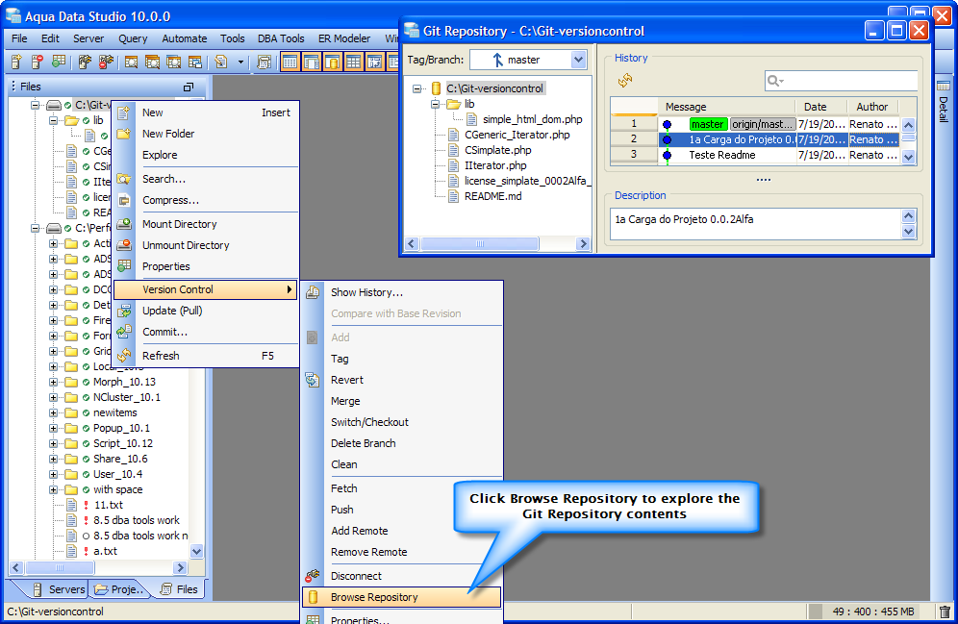Click the green master branch label
958x624 pixels.
(x=708, y=125)
